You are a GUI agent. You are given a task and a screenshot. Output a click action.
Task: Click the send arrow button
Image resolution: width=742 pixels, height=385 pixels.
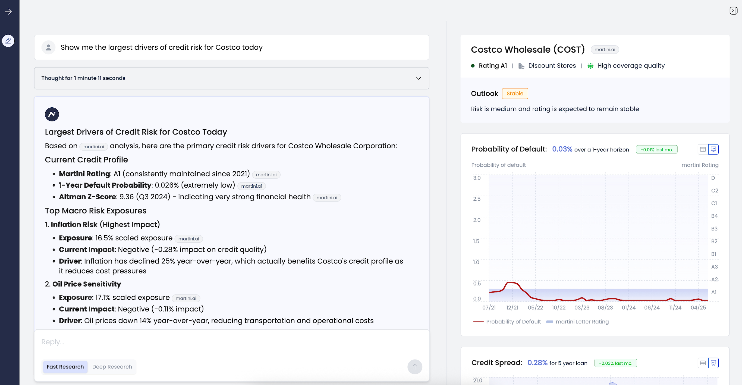414,367
